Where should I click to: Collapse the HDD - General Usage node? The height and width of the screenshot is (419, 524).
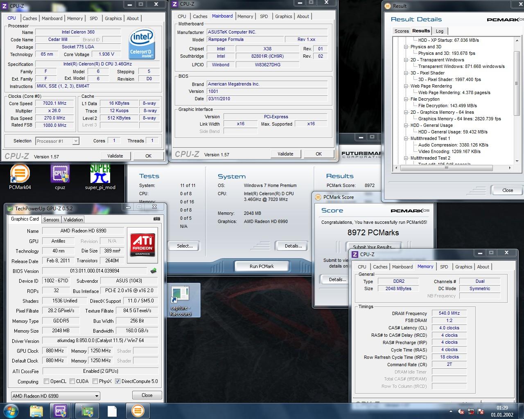coord(406,125)
